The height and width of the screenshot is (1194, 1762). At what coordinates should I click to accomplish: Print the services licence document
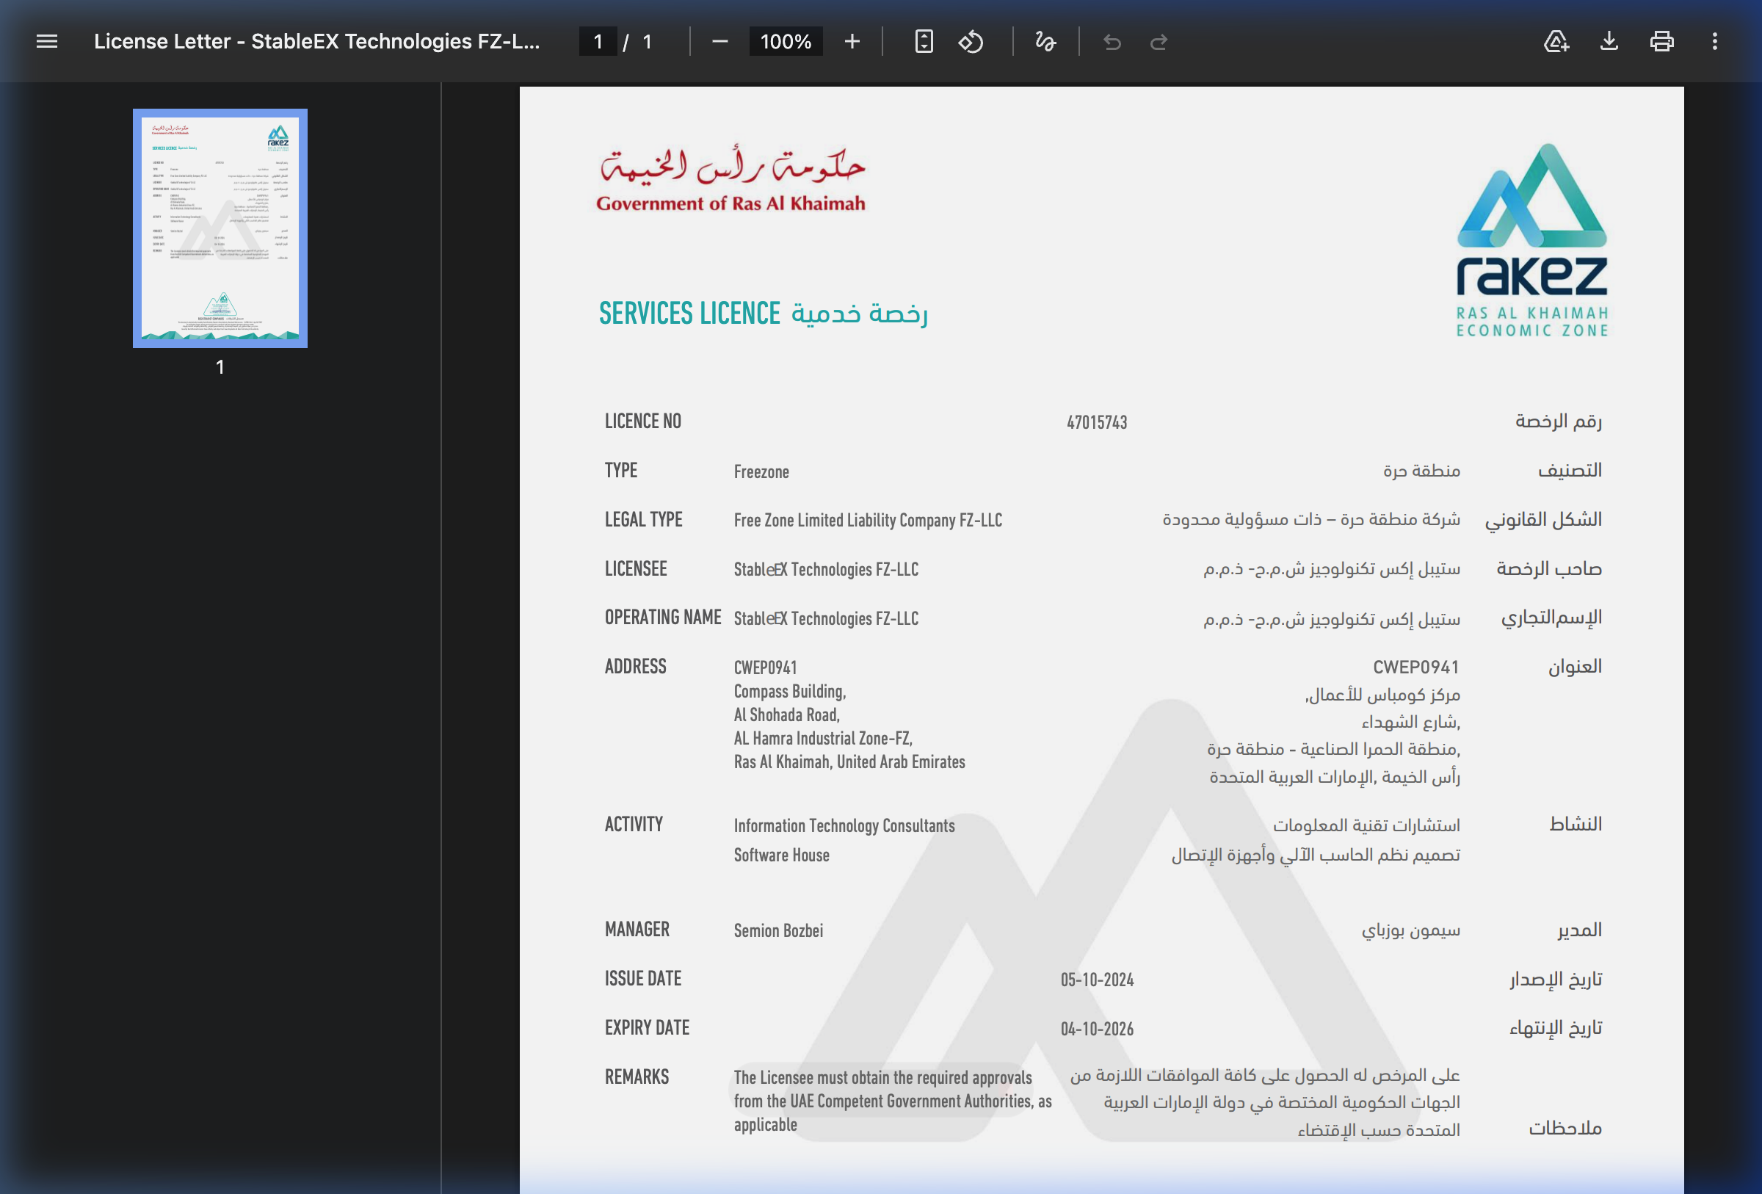coord(1661,42)
